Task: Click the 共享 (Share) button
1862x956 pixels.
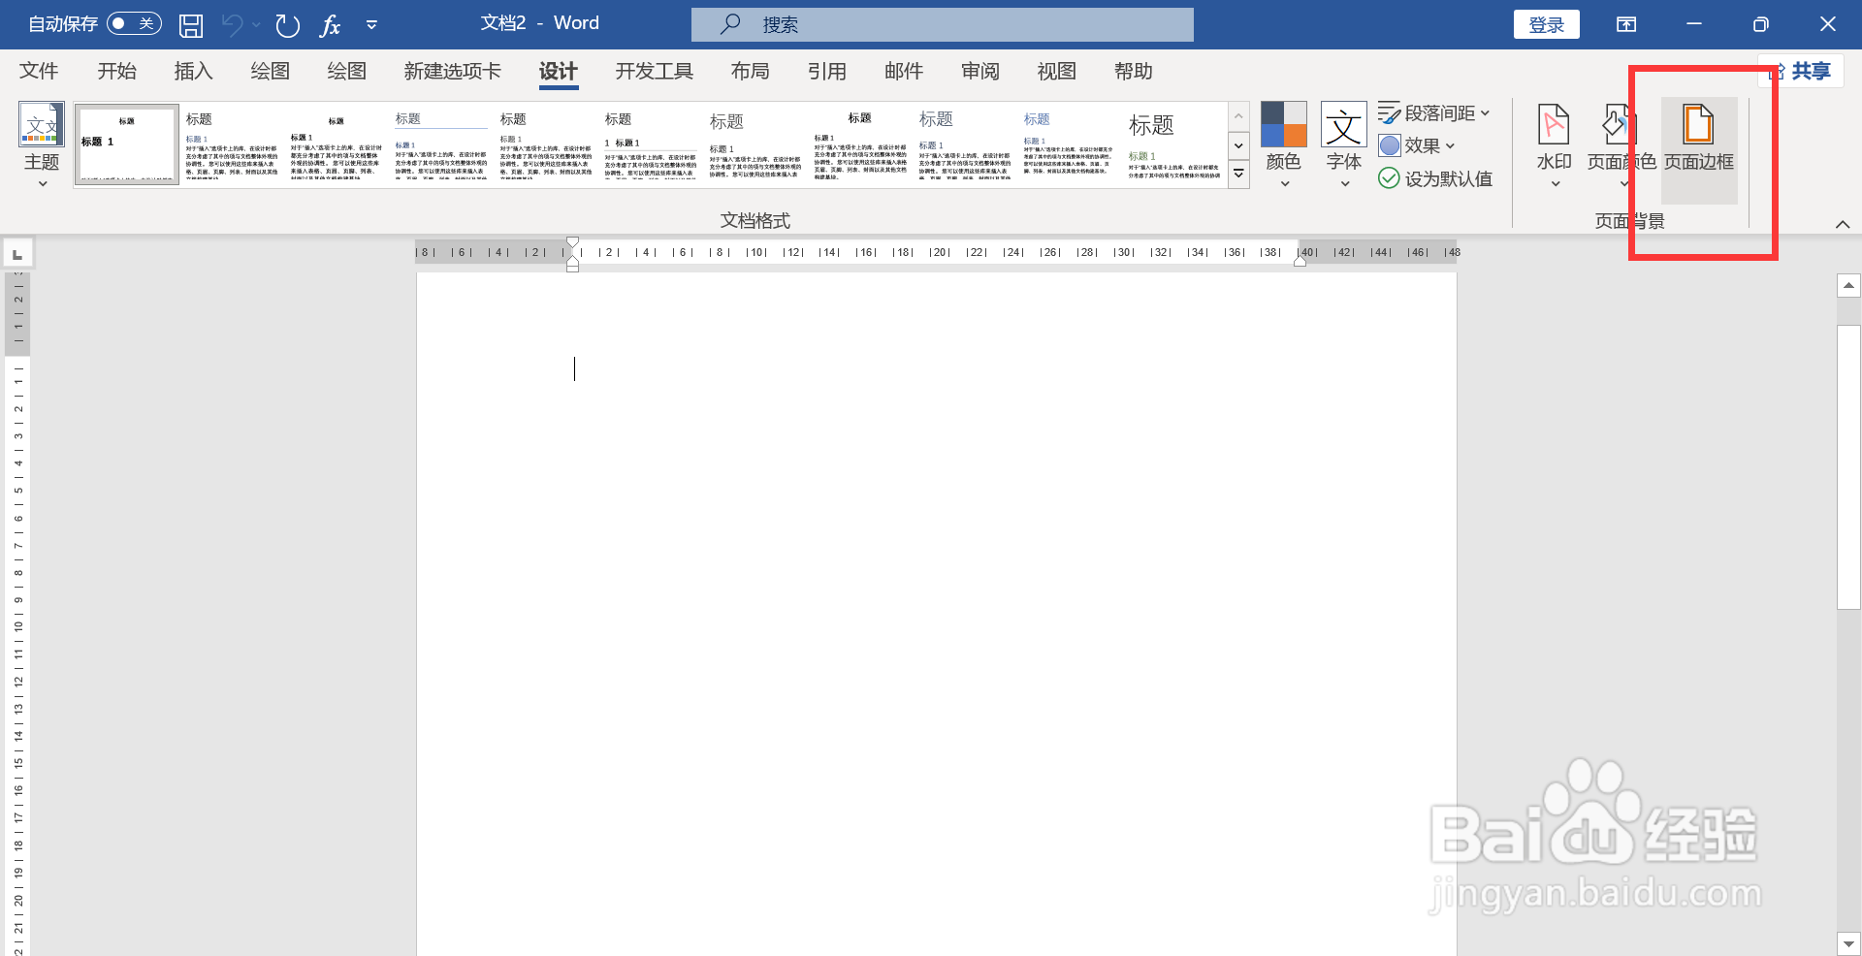Action: coord(1813,70)
